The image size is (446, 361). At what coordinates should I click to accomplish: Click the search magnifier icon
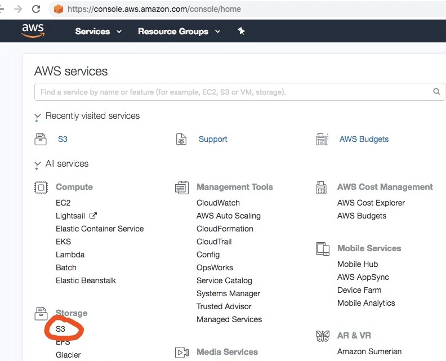tap(436, 92)
